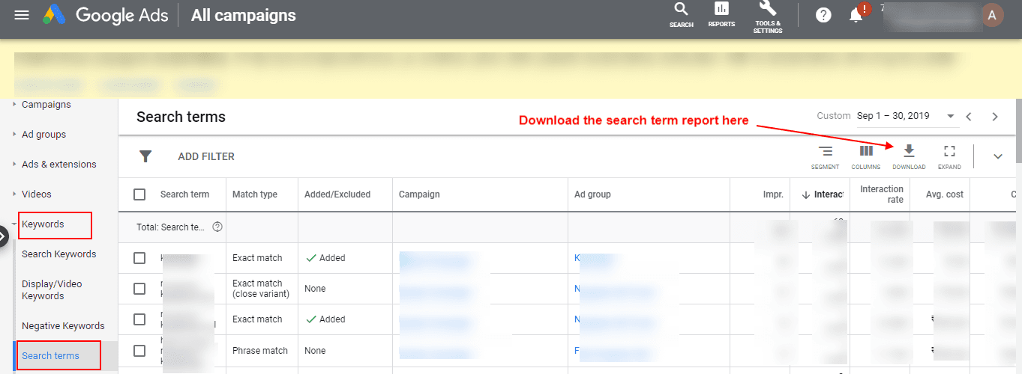This screenshot has width=1022, height=374.
Task: Collapse the toolbar with chevron arrow
Action: coord(998,156)
